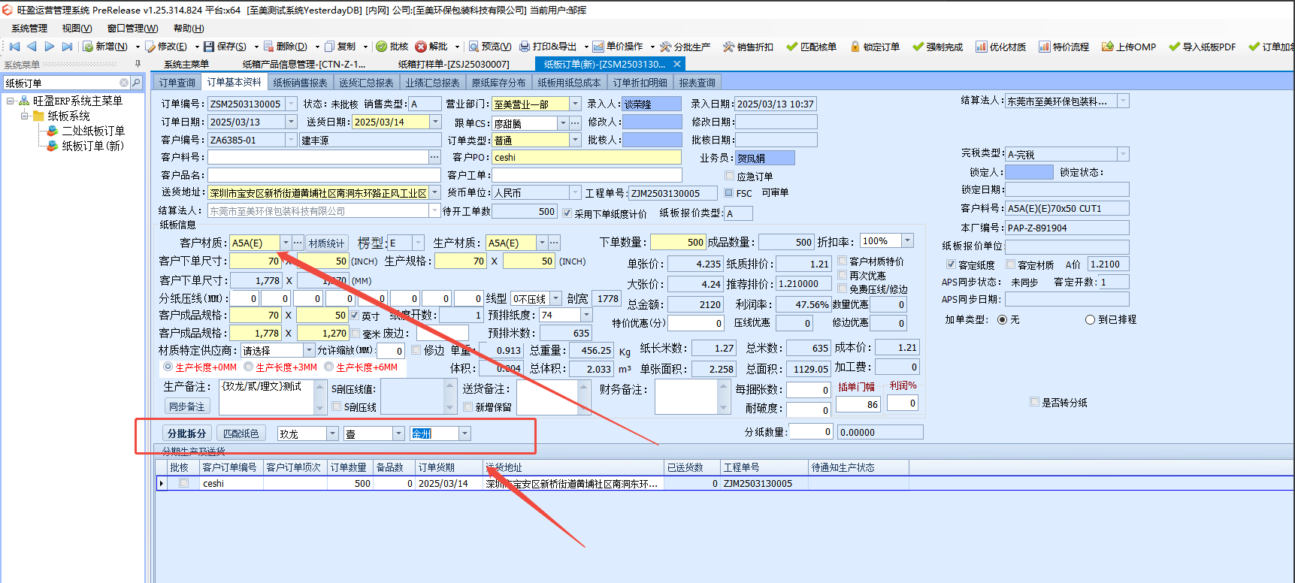Click the 解批 red unapprove button
The height and width of the screenshot is (583, 1295).
pos(431,47)
